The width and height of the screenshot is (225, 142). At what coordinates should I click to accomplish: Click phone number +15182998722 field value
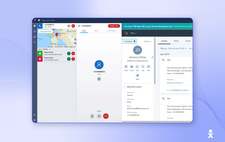pyautogui.click(x=133, y=115)
